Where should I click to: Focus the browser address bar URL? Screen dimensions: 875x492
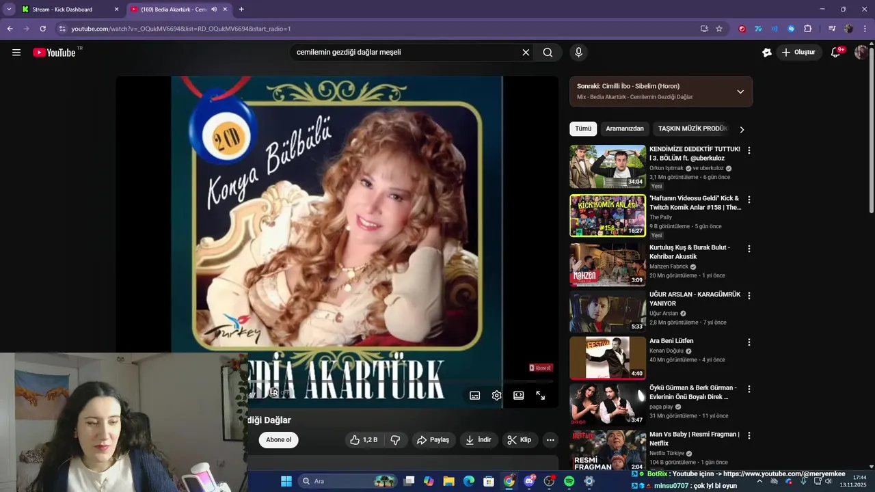[181, 29]
